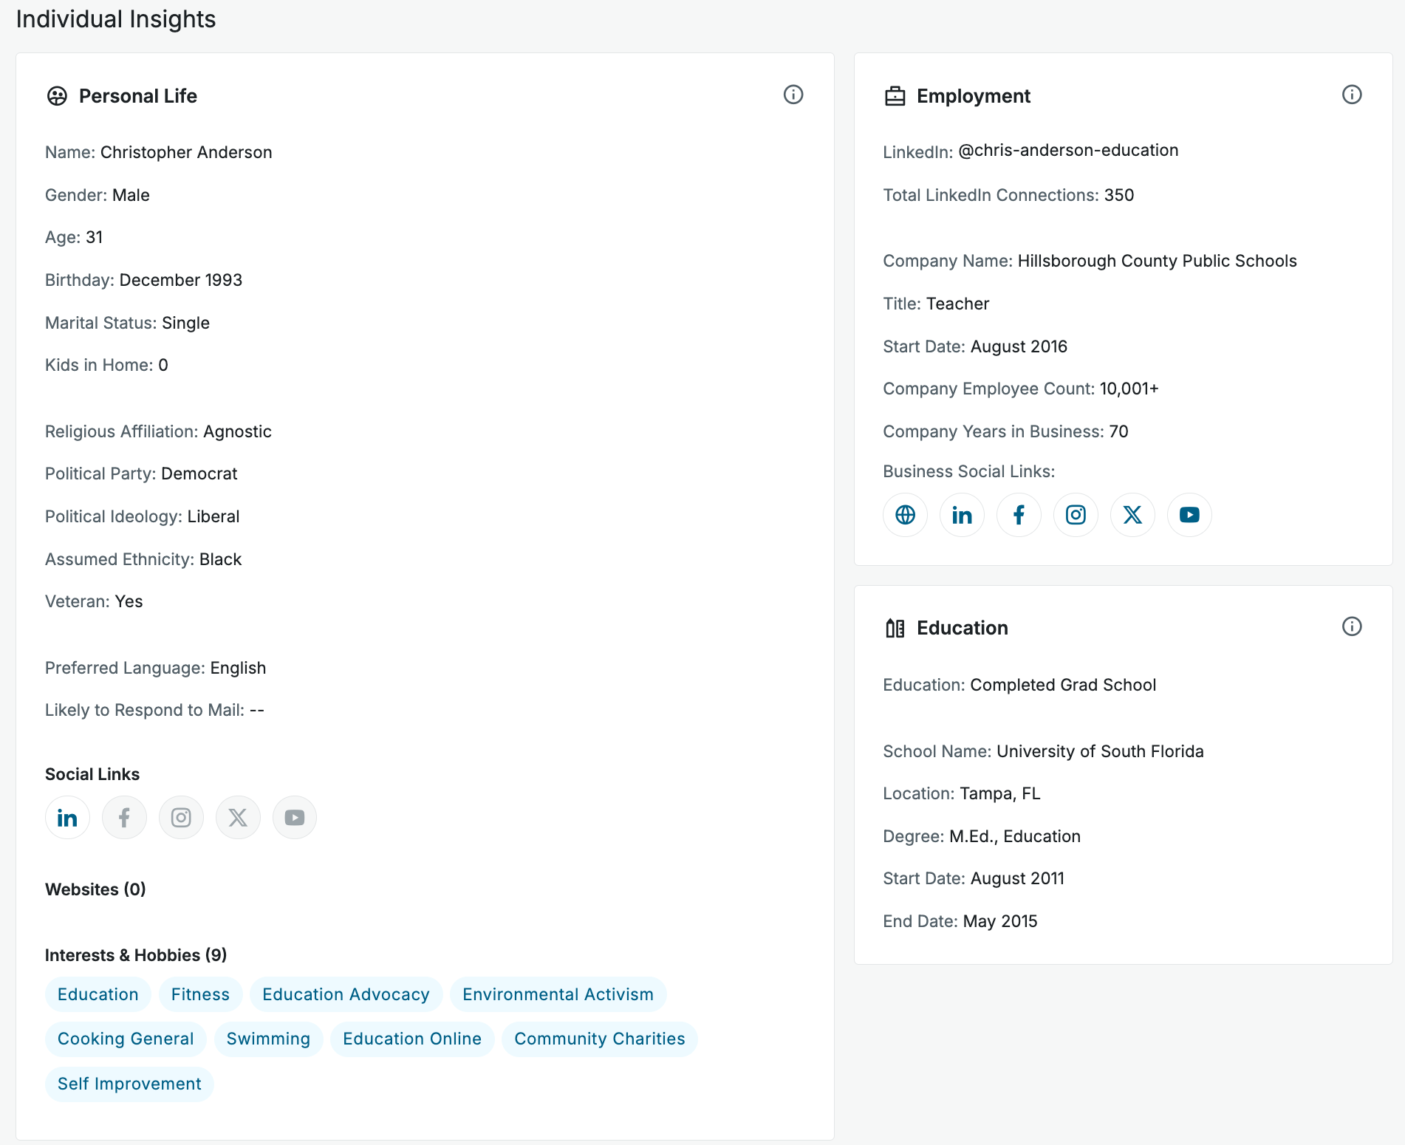Open business Instagram link
The height and width of the screenshot is (1145, 1405).
pos(1076,515)
